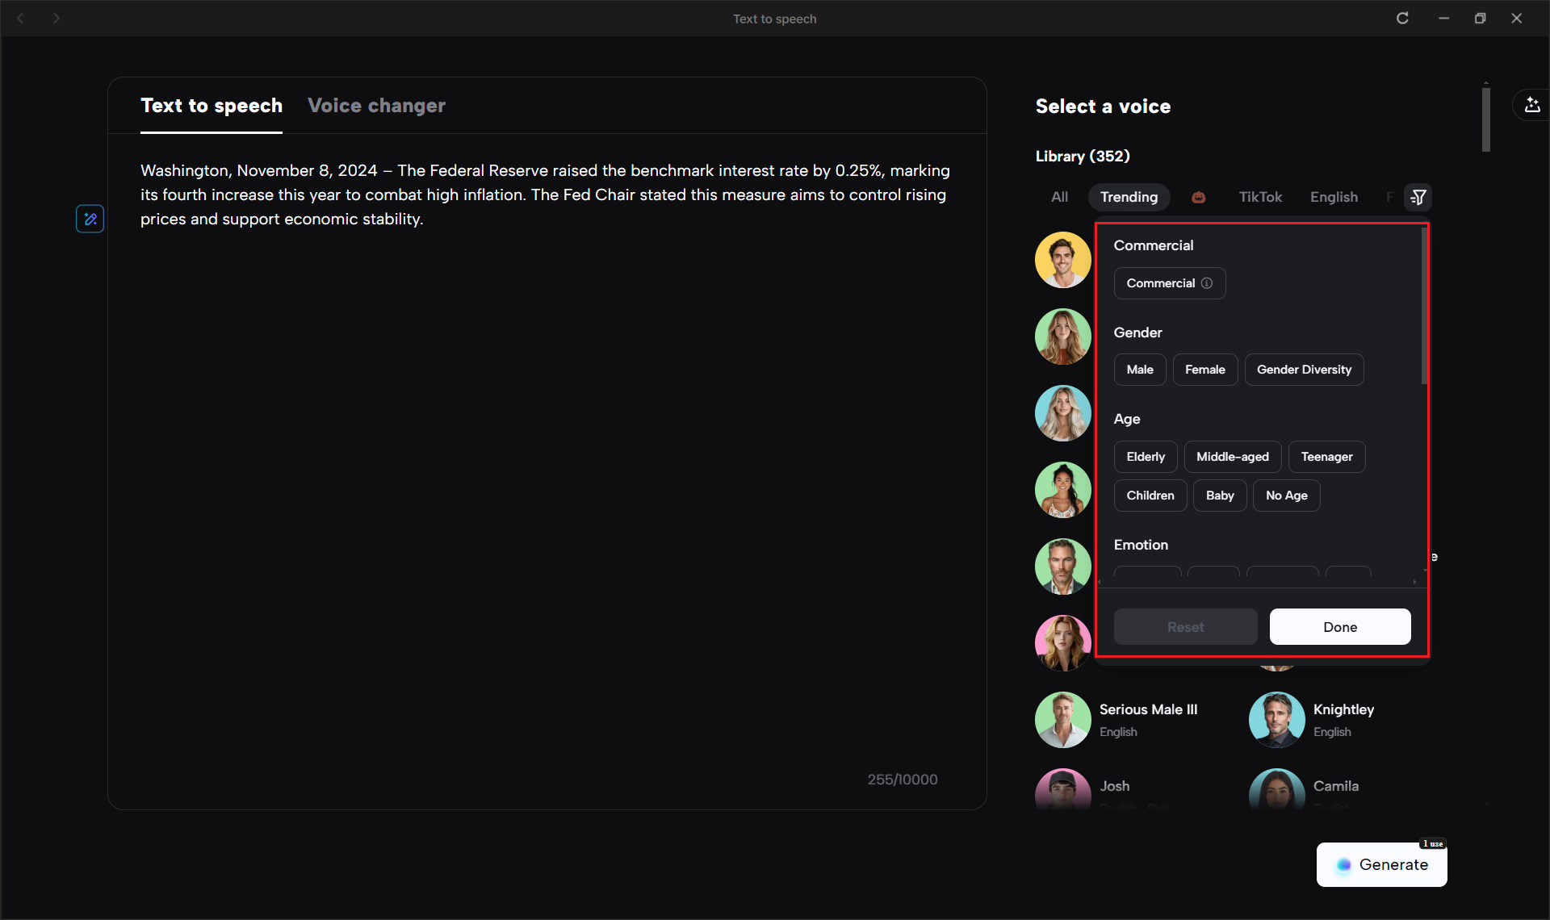Image resolution: width=1550 pixels, height=920 pixels.
Task: Select the Halloween pumpkin voice category
Action: coord(1198,197)
